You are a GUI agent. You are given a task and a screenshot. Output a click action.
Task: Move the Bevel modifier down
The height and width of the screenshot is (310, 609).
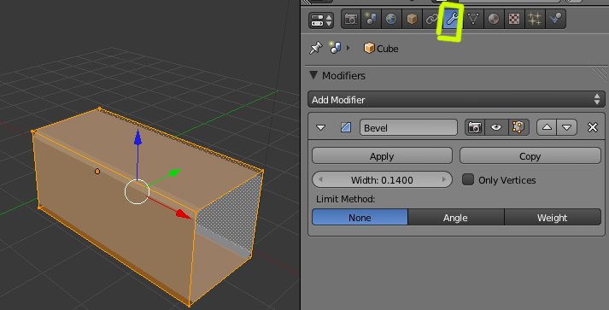(x=567, y=127)
